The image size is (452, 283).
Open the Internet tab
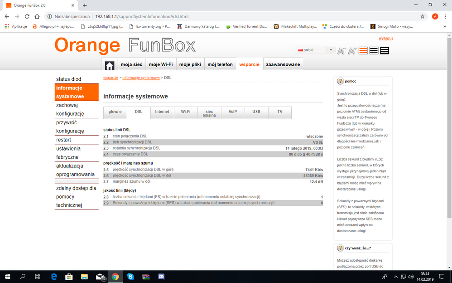pos(162,112)
